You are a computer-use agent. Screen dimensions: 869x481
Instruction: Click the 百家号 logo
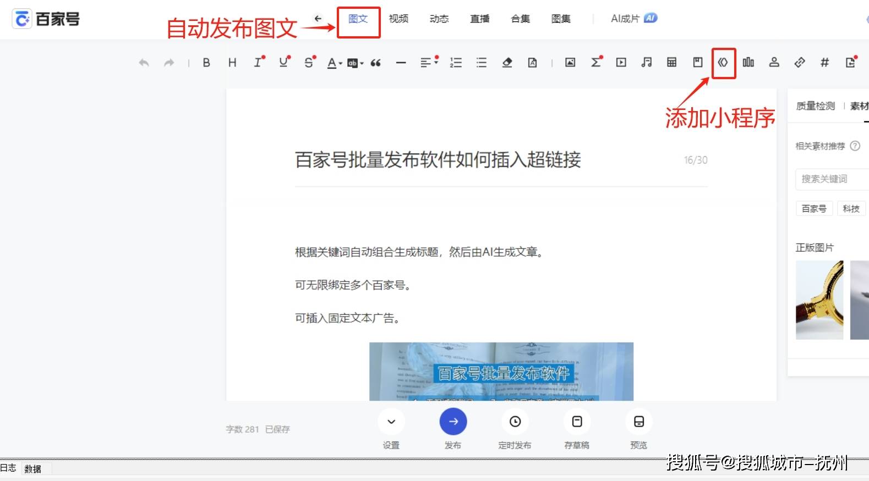tap(46, 19)
